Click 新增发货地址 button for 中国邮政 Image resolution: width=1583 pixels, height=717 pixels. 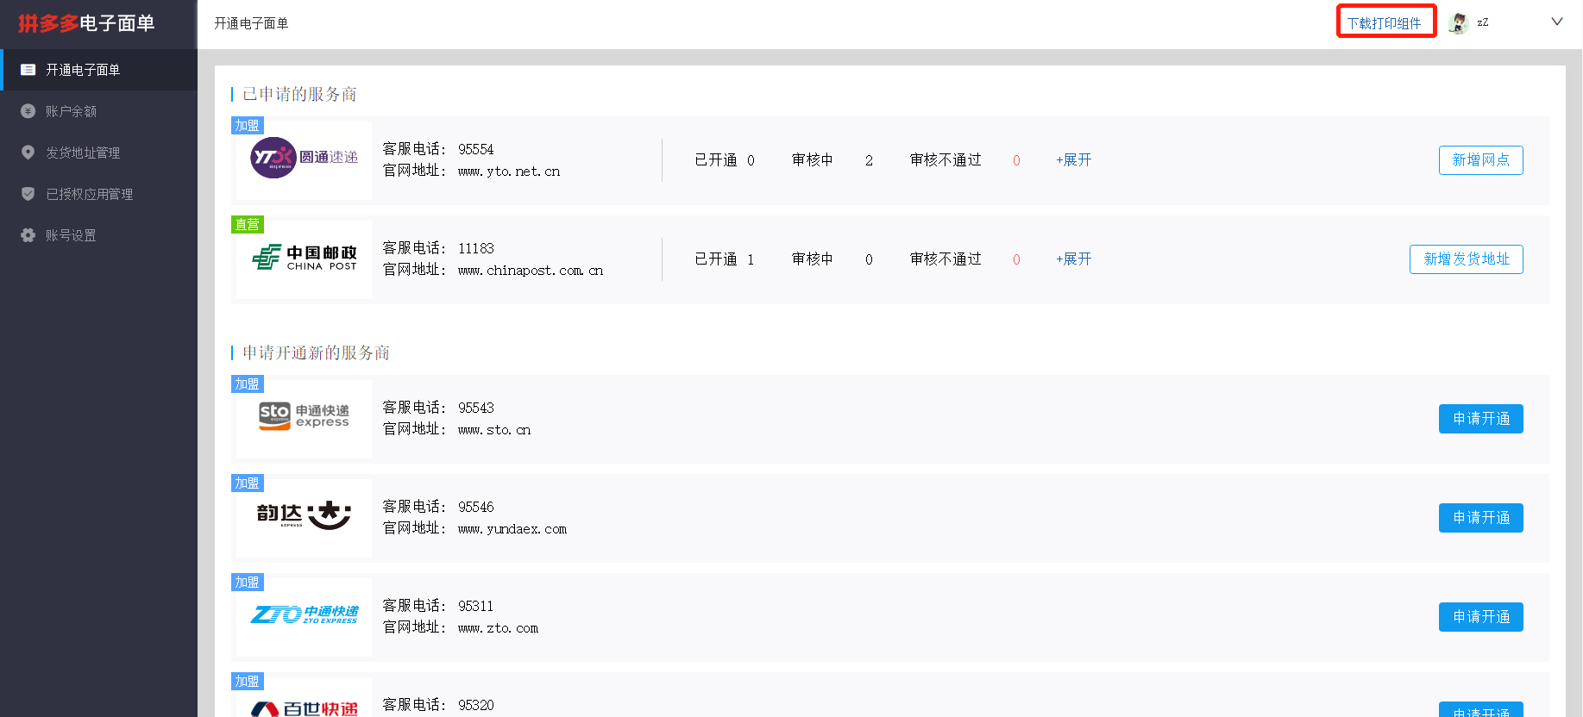coord(1466,259)
